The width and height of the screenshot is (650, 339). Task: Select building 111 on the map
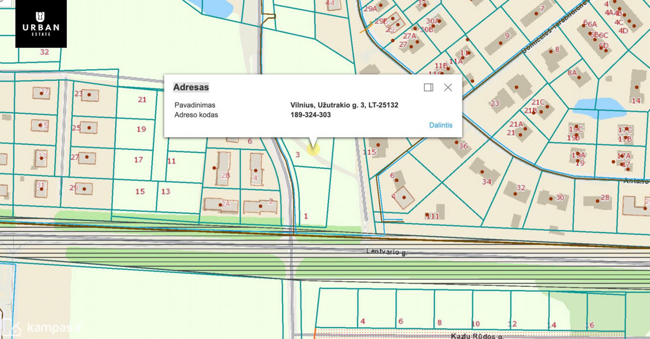pos(433,215)
